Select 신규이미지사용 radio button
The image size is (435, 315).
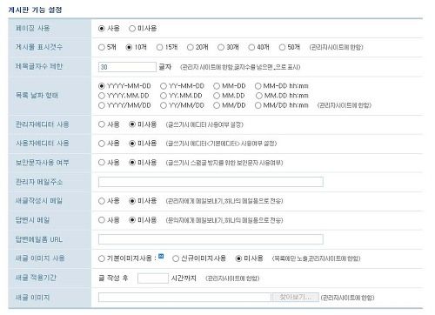(176, 258)
